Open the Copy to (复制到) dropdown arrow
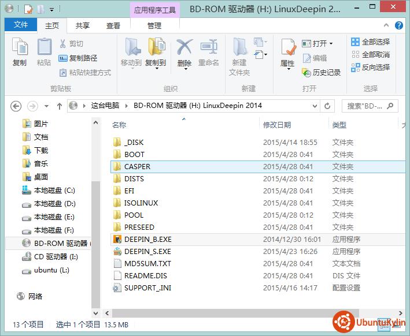Viewport: 410px width, 336px height. tap(157, 69)
